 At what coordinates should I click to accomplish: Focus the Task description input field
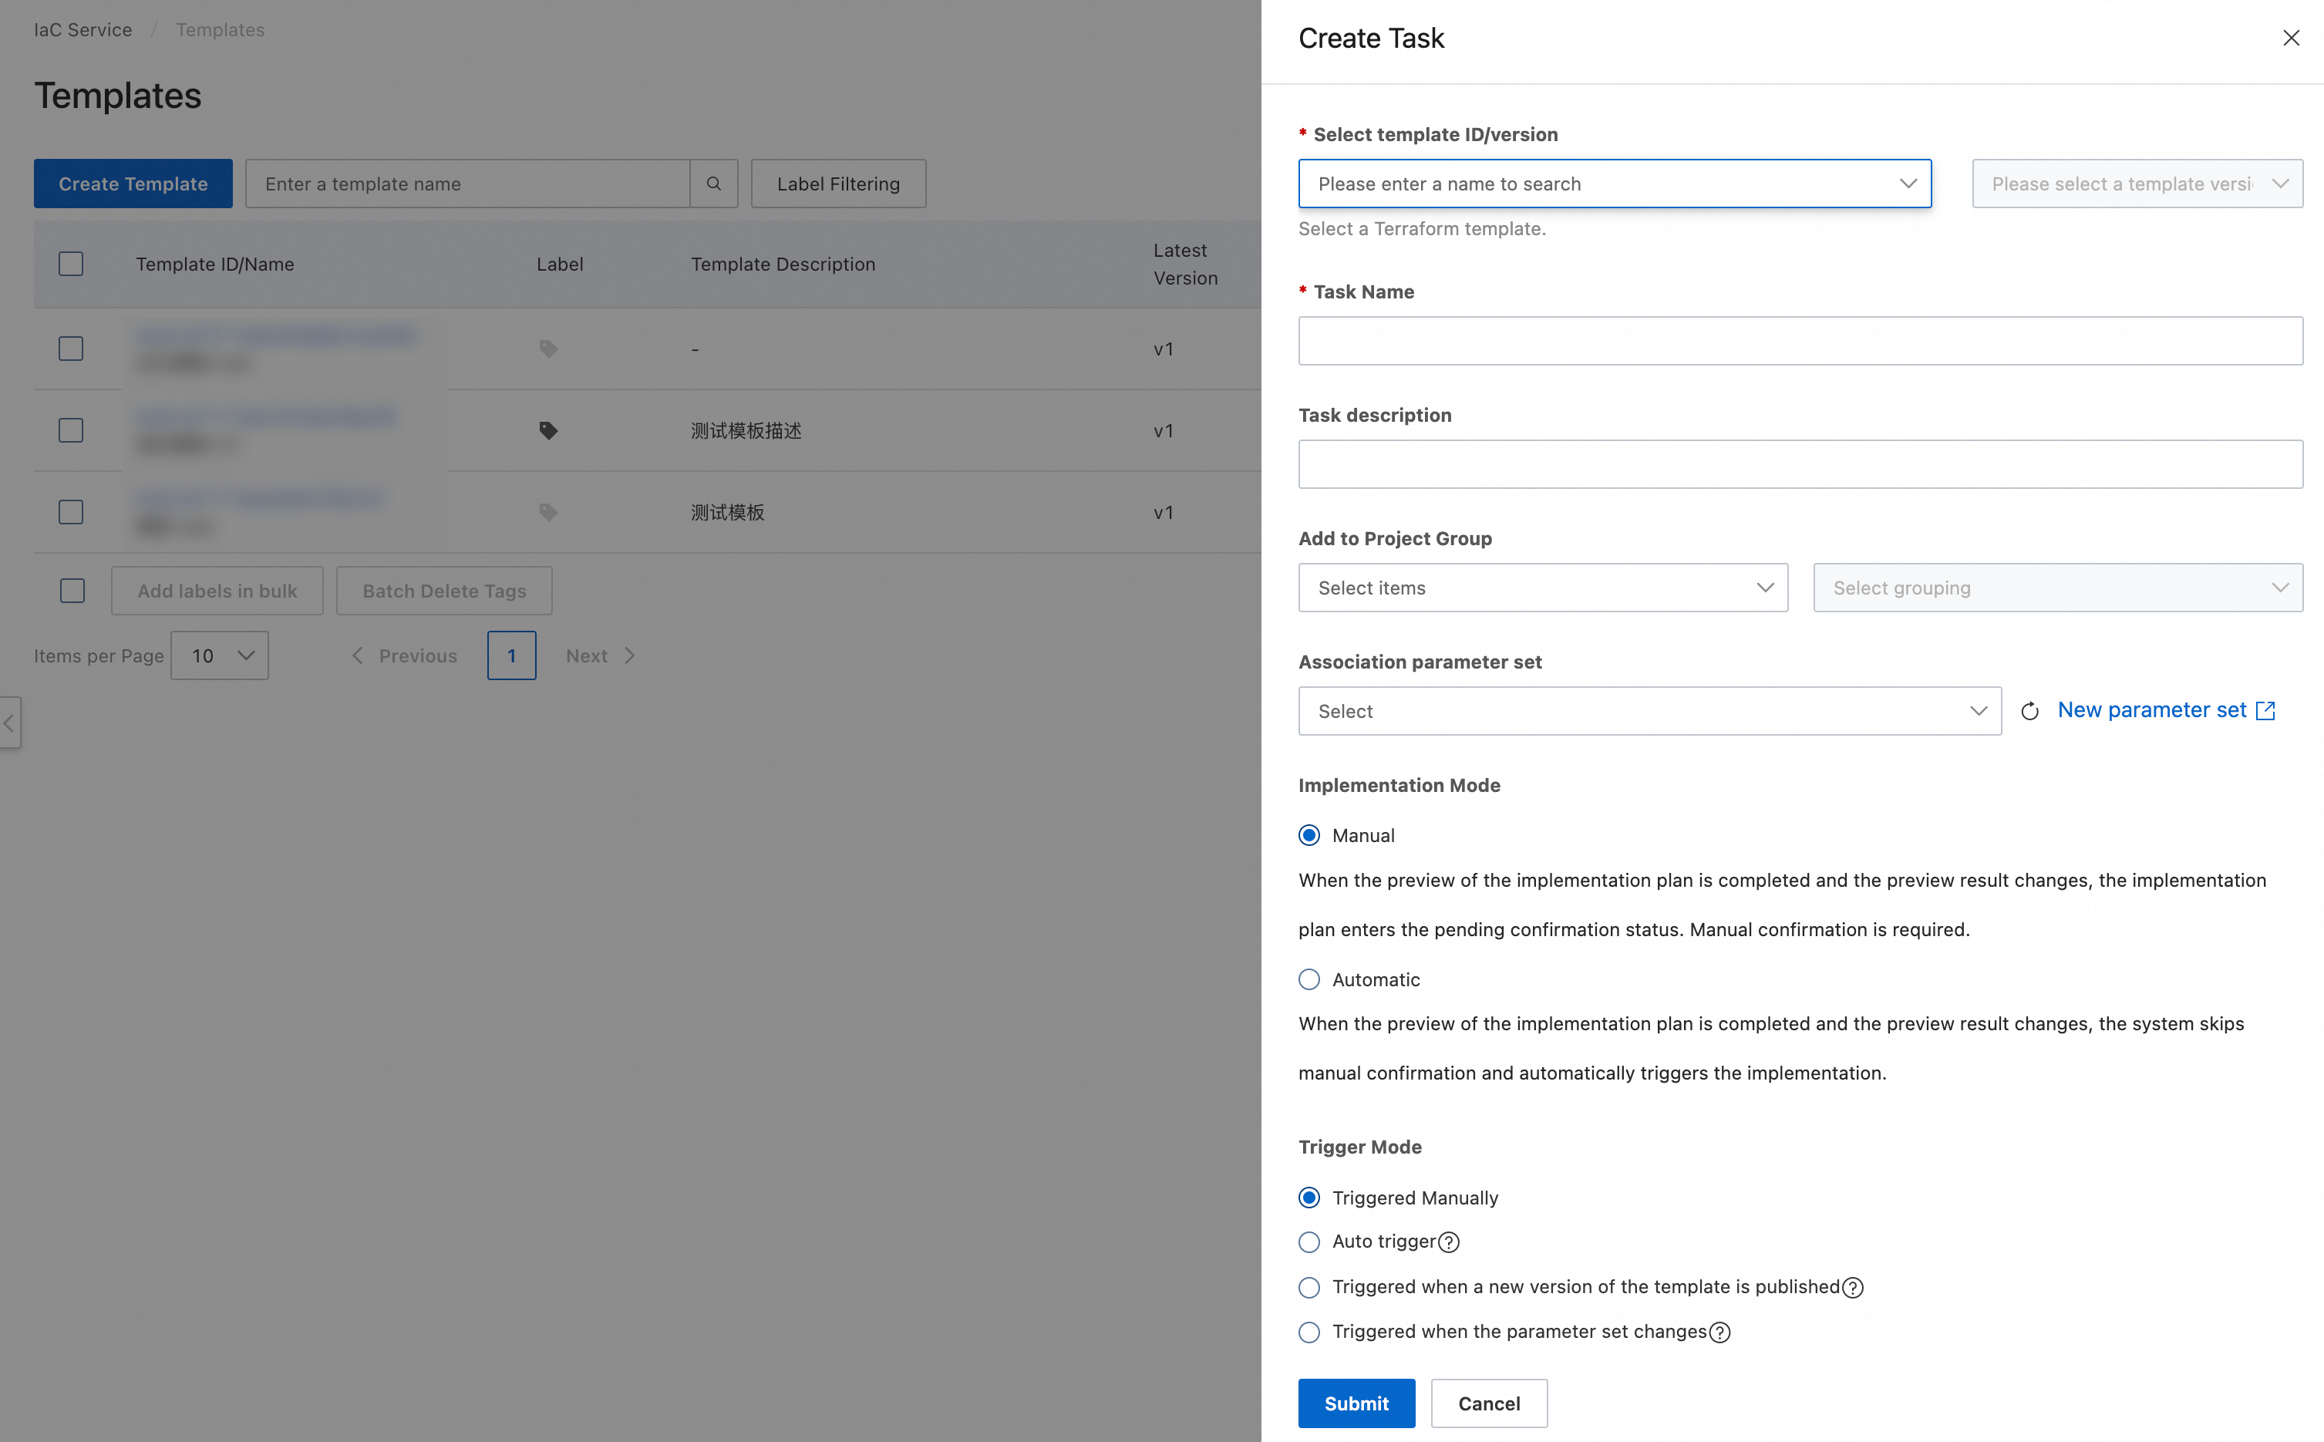coord(1800,463)
